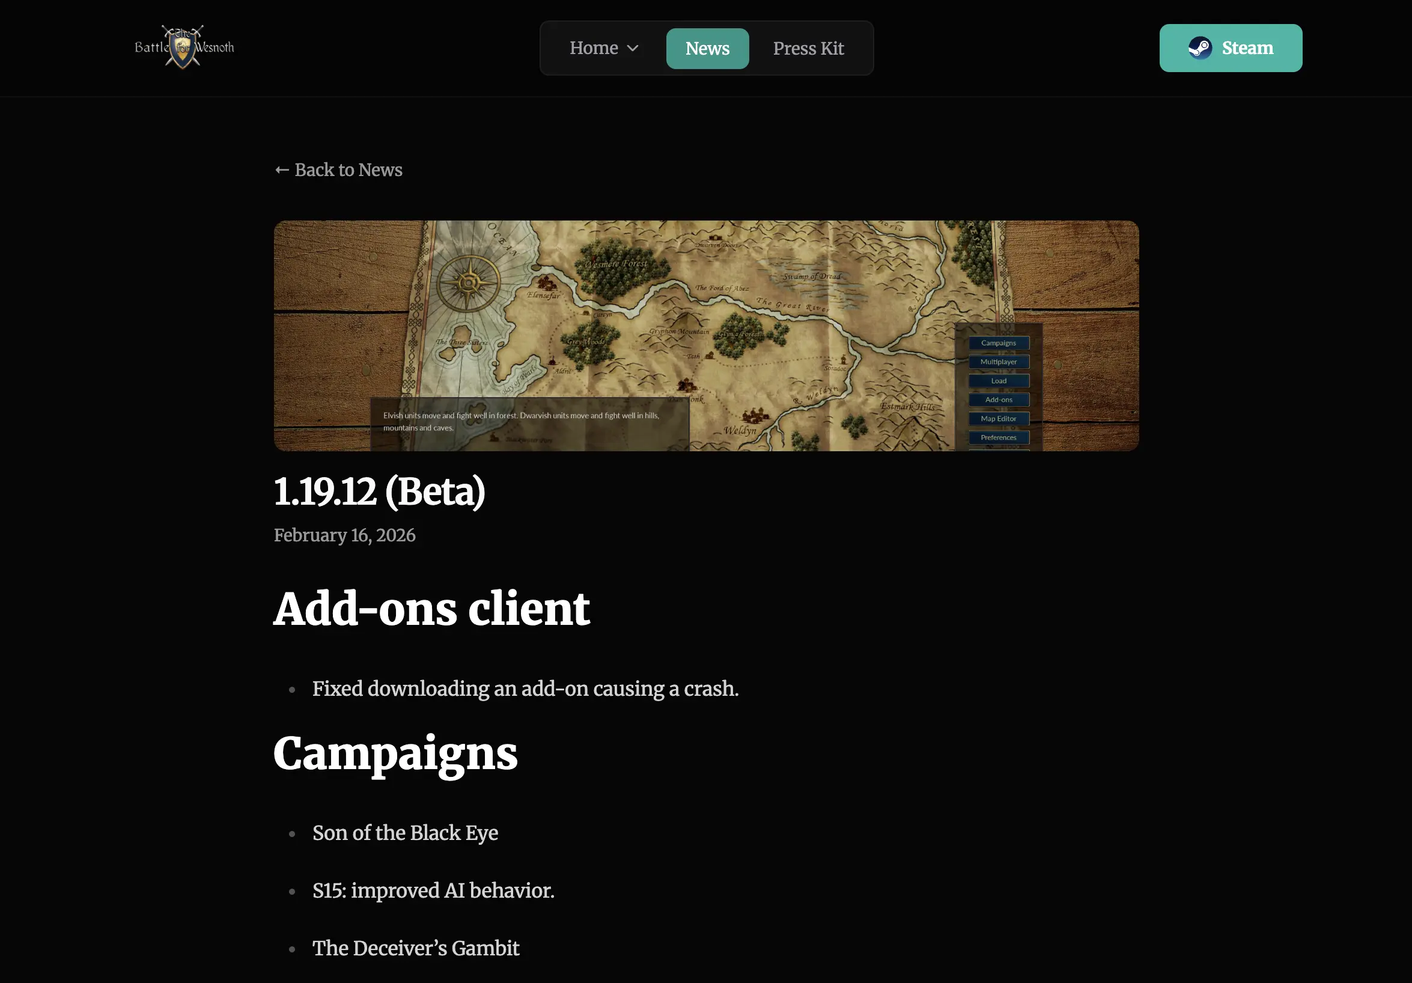Click the Son of the Black Eye list item
Screen dimensions: 1412x983
[404, 833]
